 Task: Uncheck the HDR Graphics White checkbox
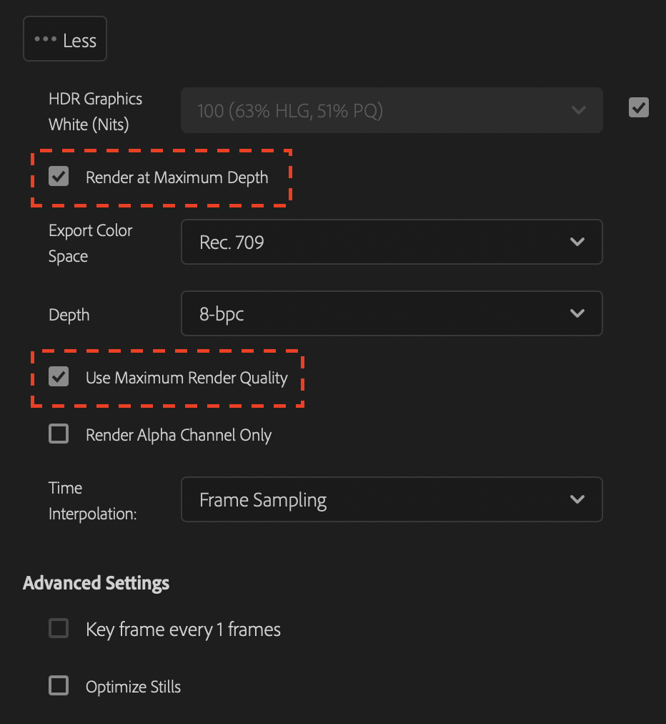(x=638, y=107)
